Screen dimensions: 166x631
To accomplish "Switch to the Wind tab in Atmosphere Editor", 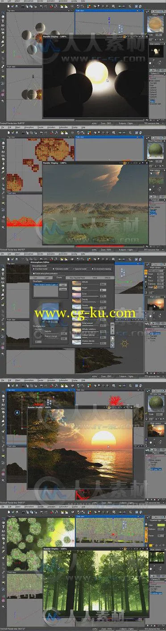I will 95,278.
